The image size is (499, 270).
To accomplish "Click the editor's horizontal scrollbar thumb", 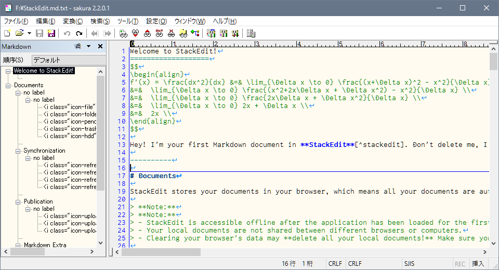I will coord(161,252).
